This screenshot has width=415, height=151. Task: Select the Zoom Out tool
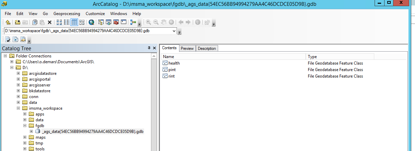[x=156, y=22]
